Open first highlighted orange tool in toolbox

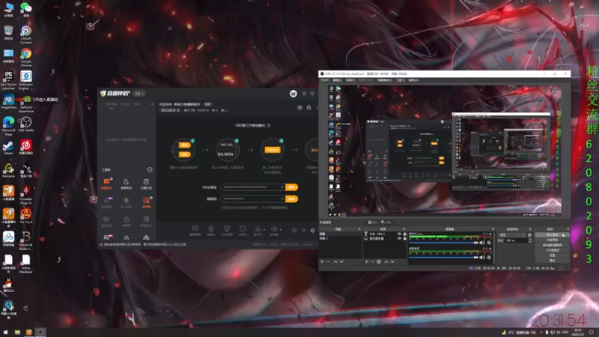coord(106,182)
